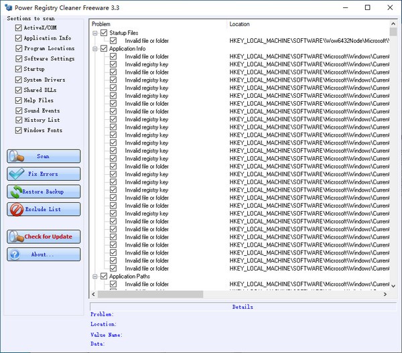Click the app icon in the title bar

click(x=9, y=7)
